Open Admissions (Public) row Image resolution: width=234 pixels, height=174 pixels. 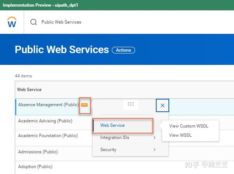pyautogui.click(x=38, y=152)
